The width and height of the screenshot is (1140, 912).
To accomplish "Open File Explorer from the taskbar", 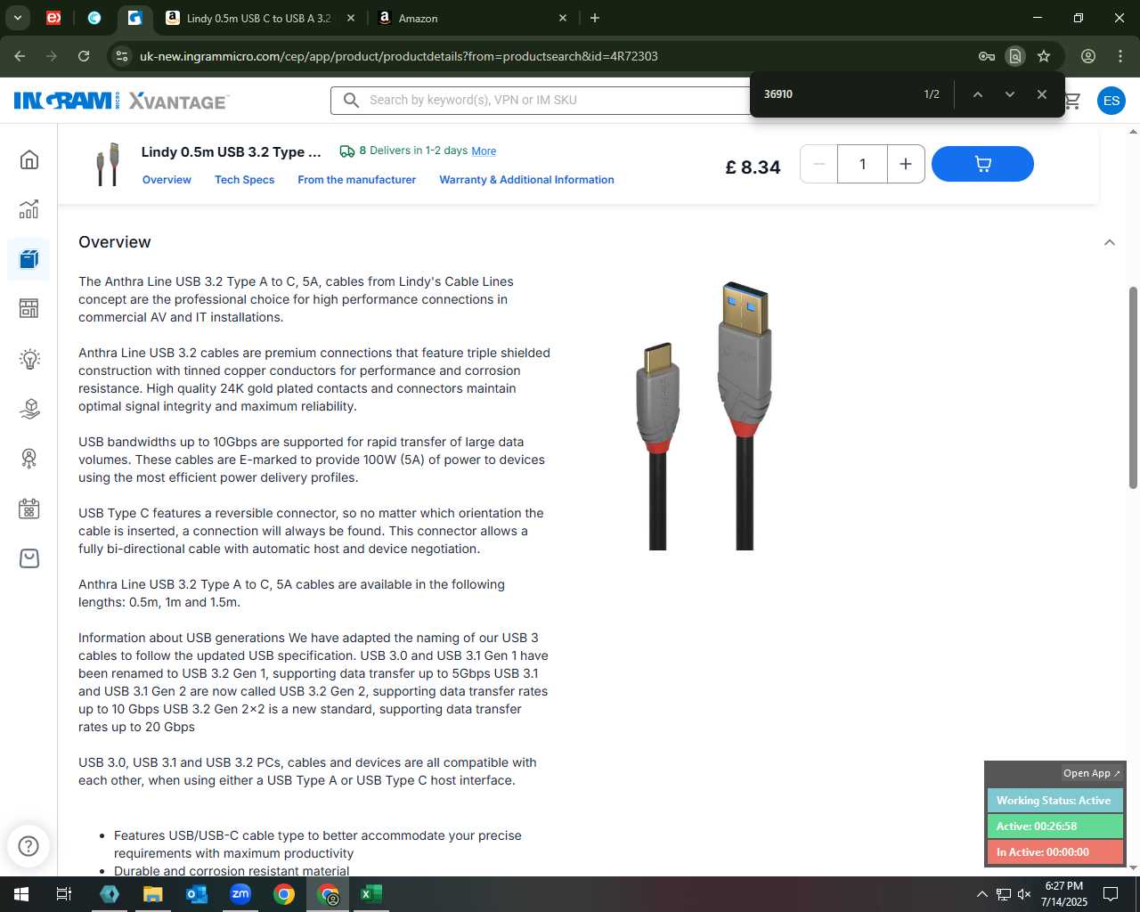I will click(153, 894).
